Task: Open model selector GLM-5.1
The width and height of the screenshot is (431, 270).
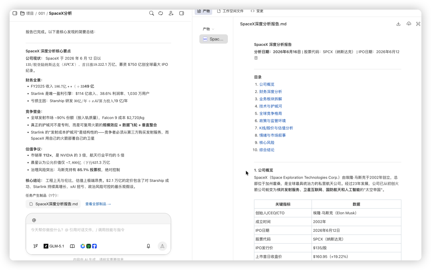Action: [x=54, y=246]
